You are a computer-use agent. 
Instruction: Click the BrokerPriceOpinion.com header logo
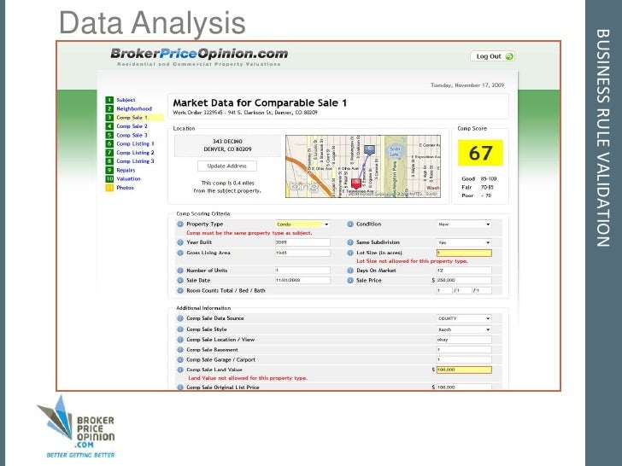[199, 57]
